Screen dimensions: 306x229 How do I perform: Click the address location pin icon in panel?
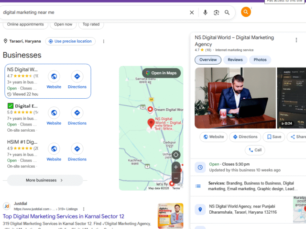pyautogui.click(x=200, y=209)
